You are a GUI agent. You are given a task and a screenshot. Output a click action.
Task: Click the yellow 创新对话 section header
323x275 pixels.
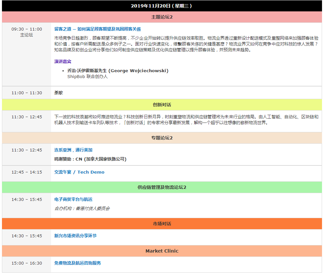[x=162, y=105]
